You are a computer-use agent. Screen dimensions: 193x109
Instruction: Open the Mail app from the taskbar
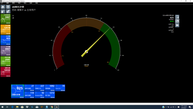click(37, 107)
